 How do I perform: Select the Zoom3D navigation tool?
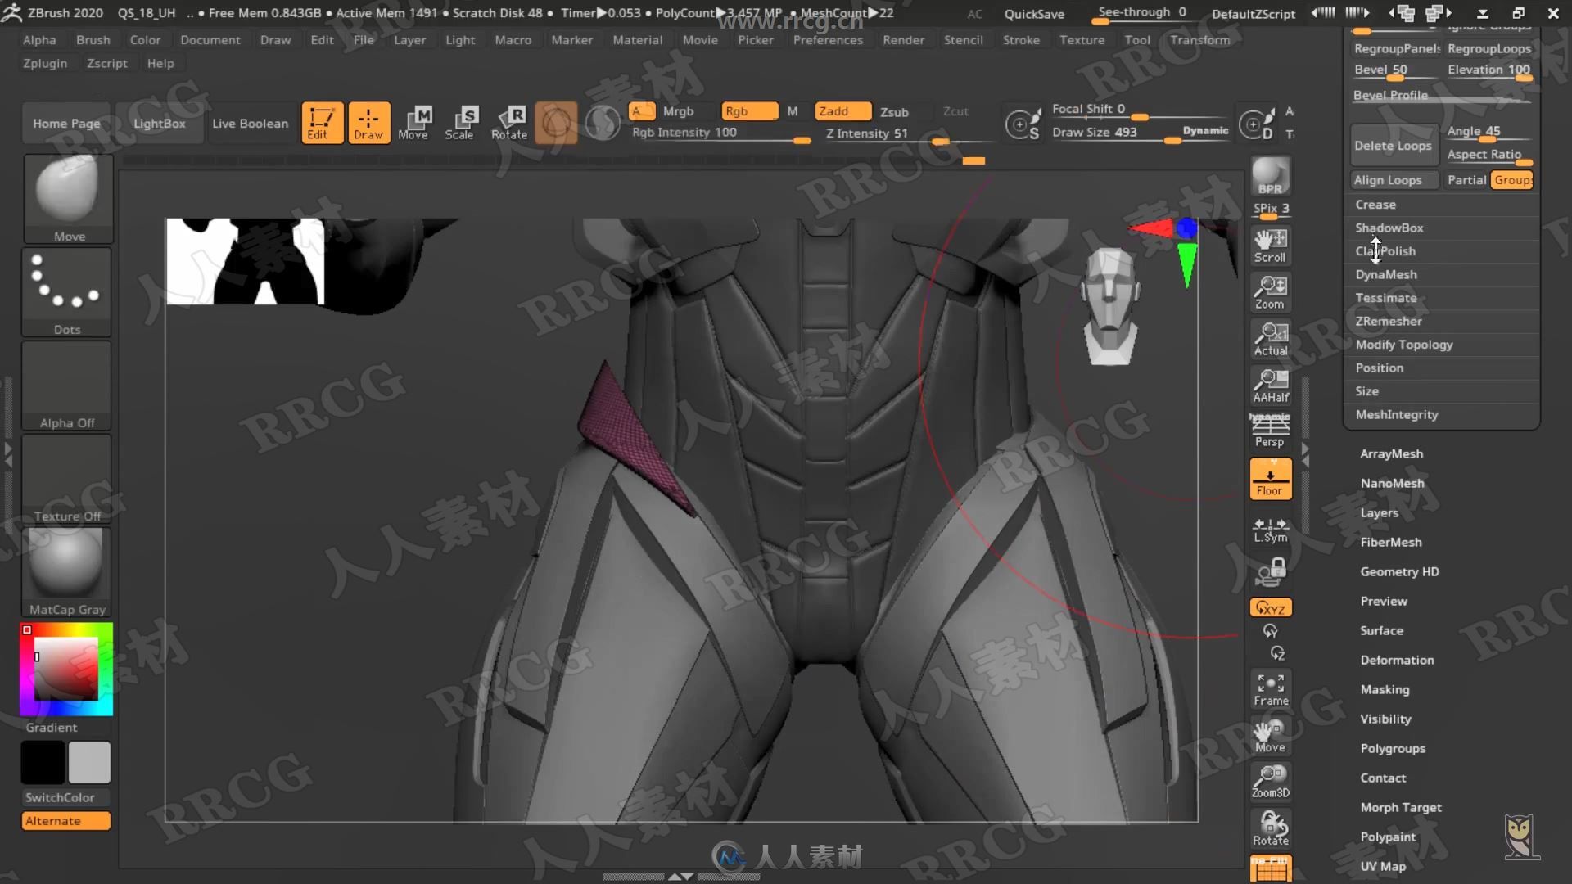[1271, 780]
